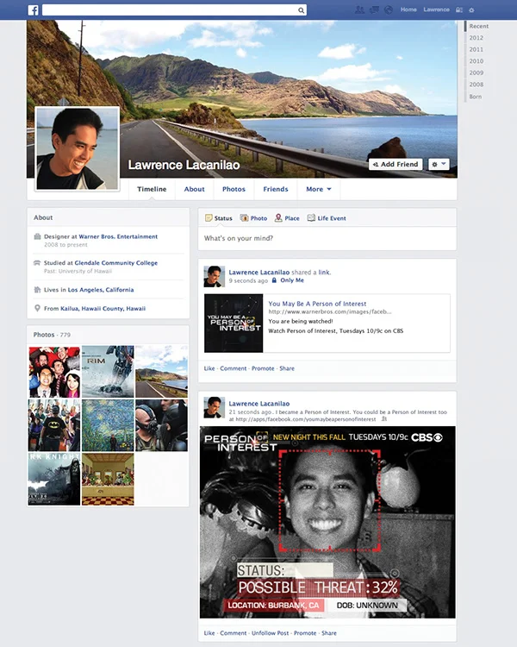Open the Starry Night painting thumbnail
Image resolution: width=517 pixels, height=647 pixels.
coord(108,425)
